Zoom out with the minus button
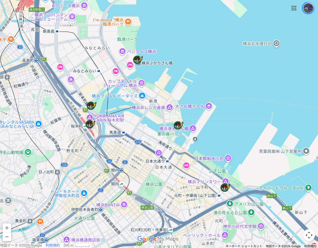This screenshot has height=248, width=318. [x=7, y=237]
